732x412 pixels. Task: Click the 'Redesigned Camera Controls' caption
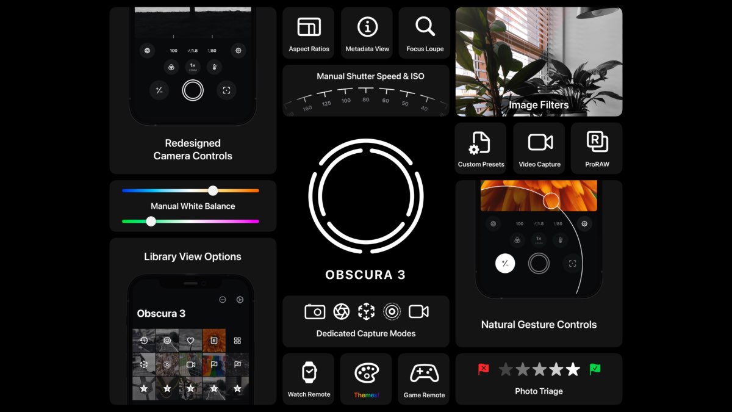coord(193,150)
